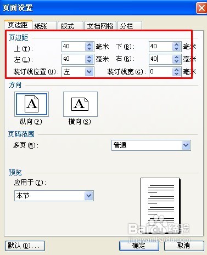Decrease the gutter width 装订线宽 down arrow

(x=177, y=74)
